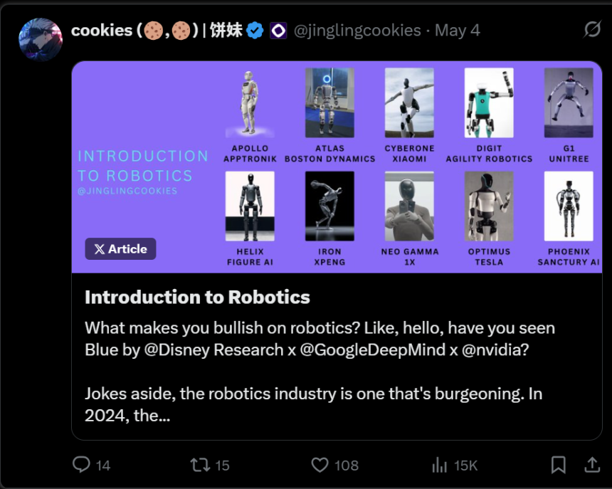612x489 pixels.
Task: Open the Introduction to Robotics article title
Action: (x=197, y=297)
